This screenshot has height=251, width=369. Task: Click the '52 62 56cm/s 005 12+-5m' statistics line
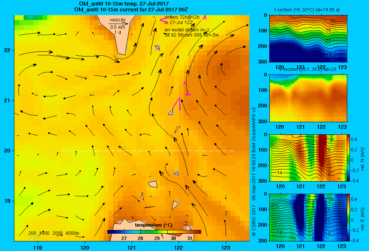tap(192, 35)
